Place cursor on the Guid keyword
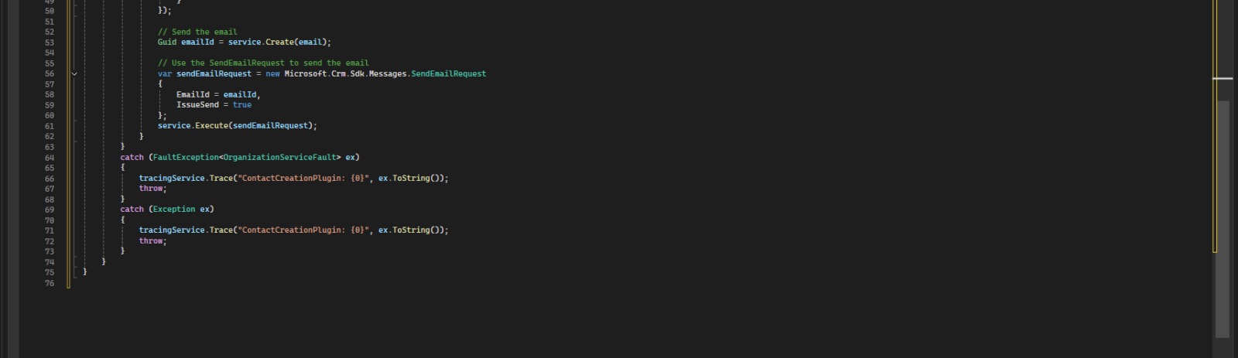This screenshot has width=1238, height=358. click(167, 43)
